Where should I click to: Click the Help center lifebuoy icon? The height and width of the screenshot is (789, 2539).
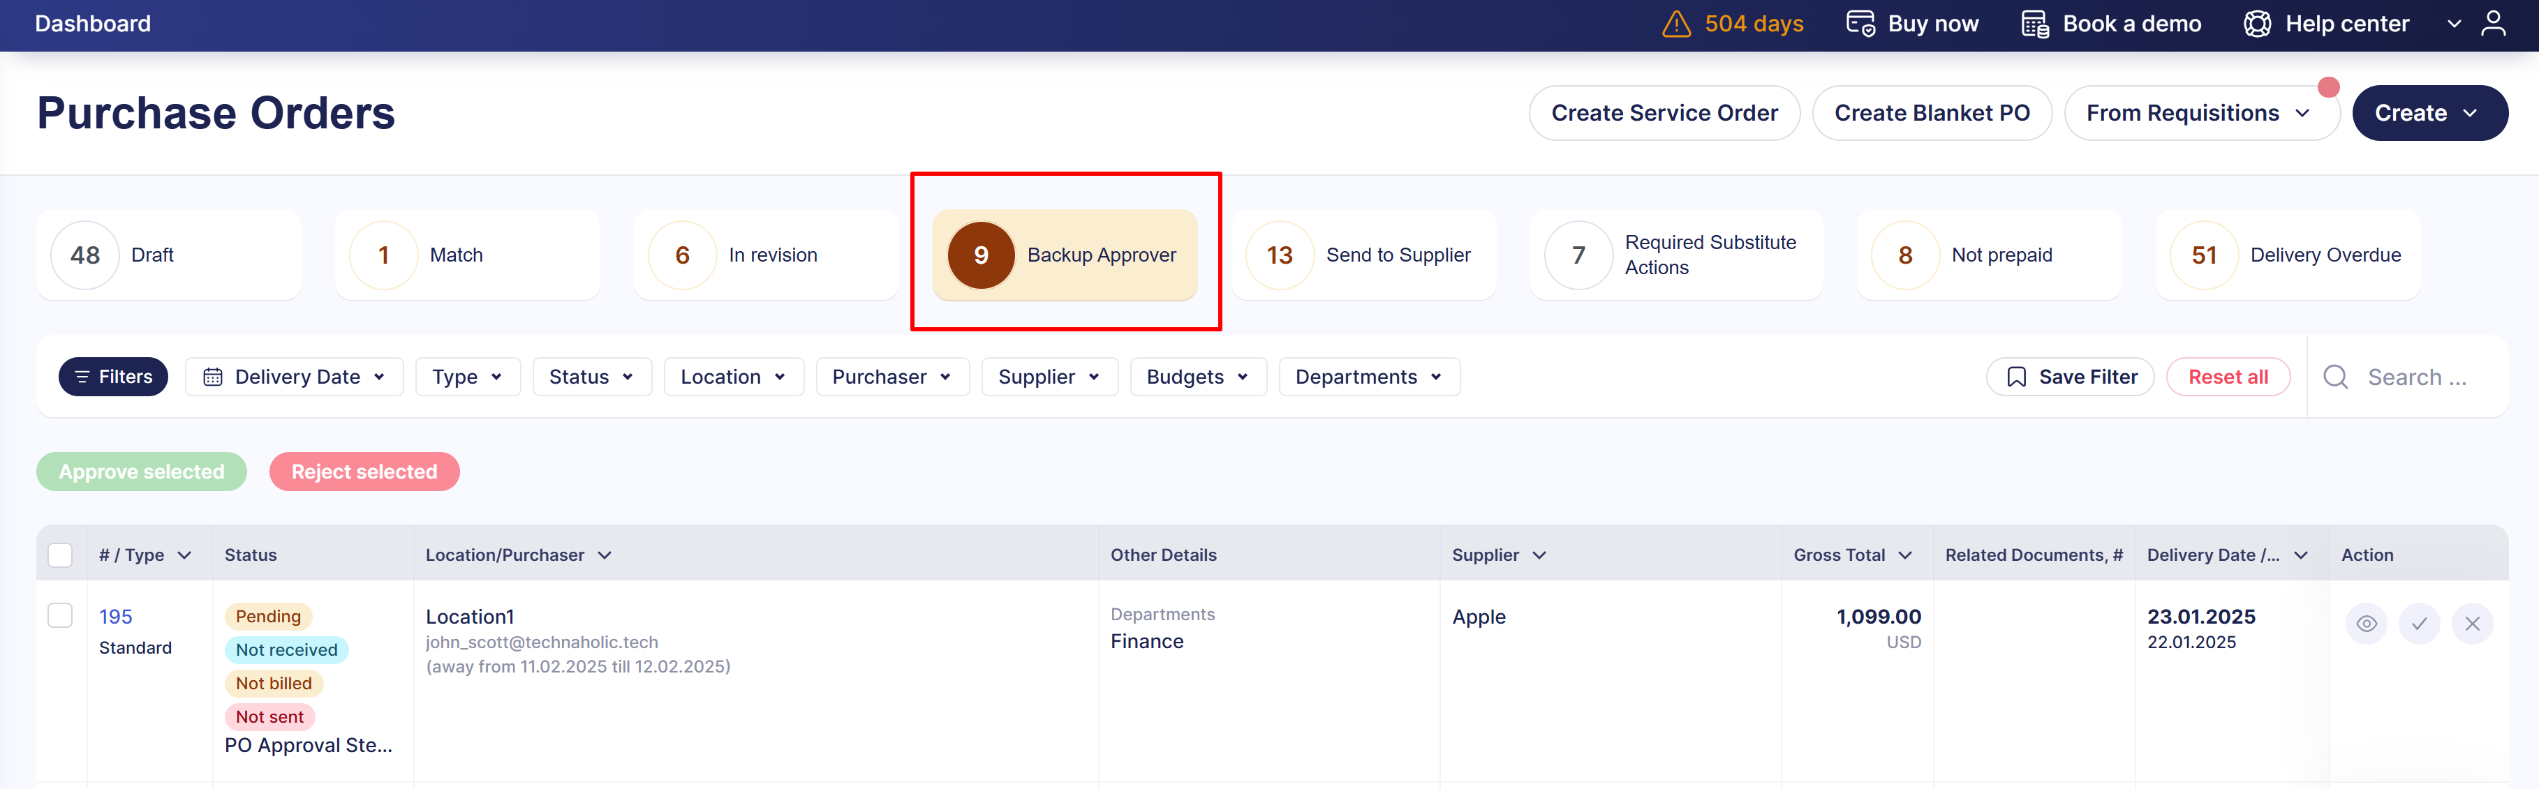[2257, 24]
